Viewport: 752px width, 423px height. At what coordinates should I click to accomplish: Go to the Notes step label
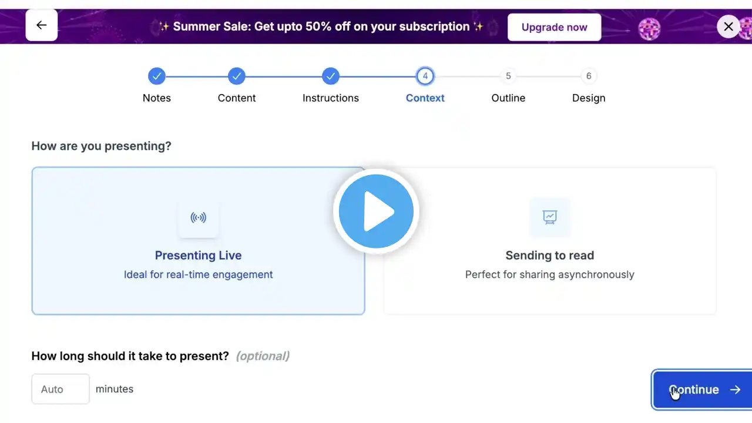coord(157,98)
